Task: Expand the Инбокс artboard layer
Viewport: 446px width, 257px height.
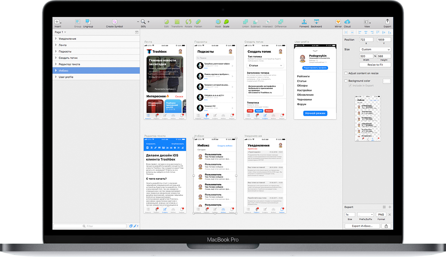Action: (56, 70)
